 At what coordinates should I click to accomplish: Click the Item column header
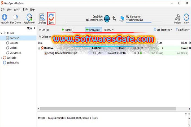[40, 43]
